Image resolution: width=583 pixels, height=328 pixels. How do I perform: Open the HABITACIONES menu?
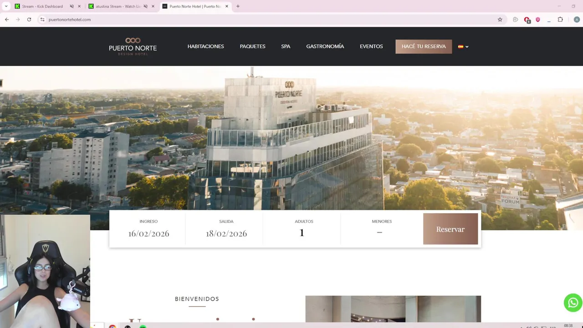206,46
